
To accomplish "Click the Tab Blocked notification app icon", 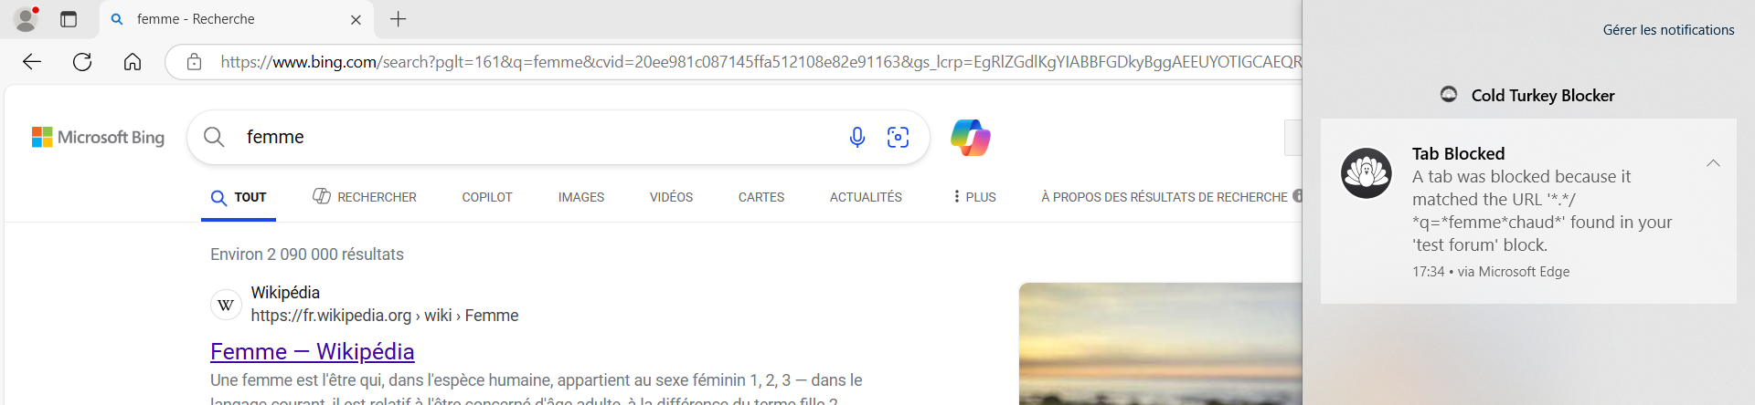I will (1367, 173).
